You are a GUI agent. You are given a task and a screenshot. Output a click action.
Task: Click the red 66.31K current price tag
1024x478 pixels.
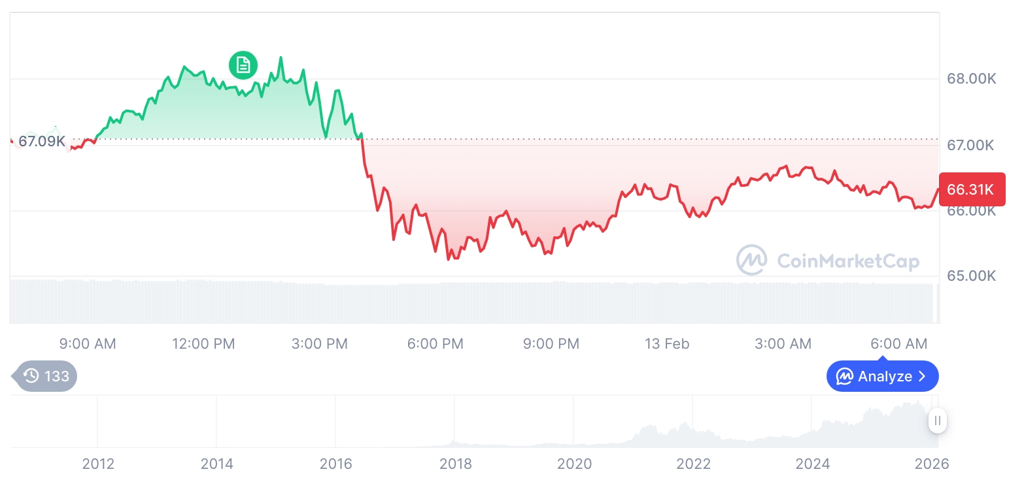(x=971, y=189)
